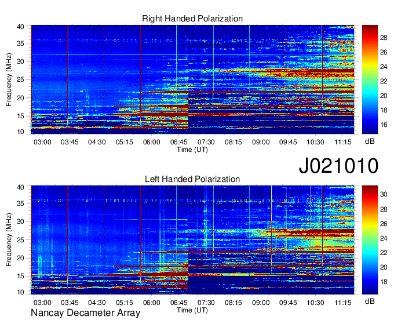Click the J021010 label

click(338, 166)
